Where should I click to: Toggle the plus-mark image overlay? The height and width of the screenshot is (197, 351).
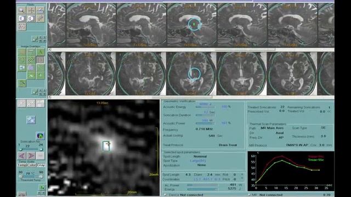40,76
